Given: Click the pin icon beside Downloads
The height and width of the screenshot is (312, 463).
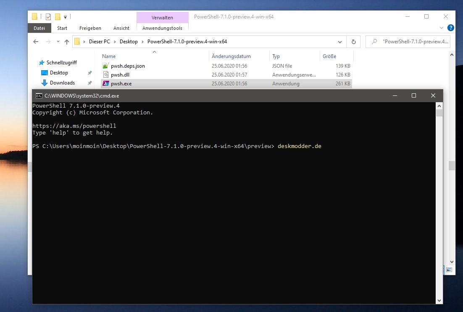Looking at the screenshot, I should tap(90, 83).
